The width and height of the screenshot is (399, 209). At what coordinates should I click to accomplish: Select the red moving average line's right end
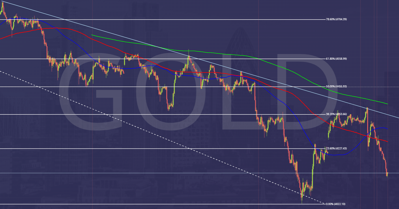[387, 141]
